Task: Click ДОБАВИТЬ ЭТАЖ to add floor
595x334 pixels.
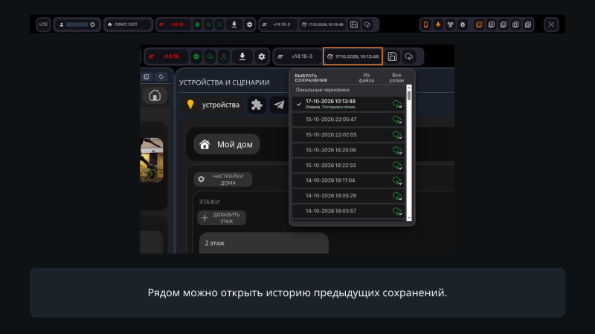Action: pos(222,217)
